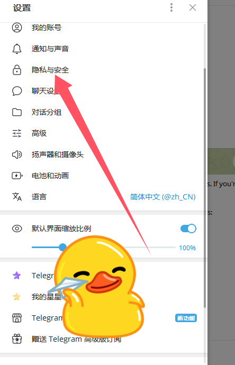Screen dimensions: 235x365
Task: Click the Chat Folders folder icon
Action: (x=17, y=112)
